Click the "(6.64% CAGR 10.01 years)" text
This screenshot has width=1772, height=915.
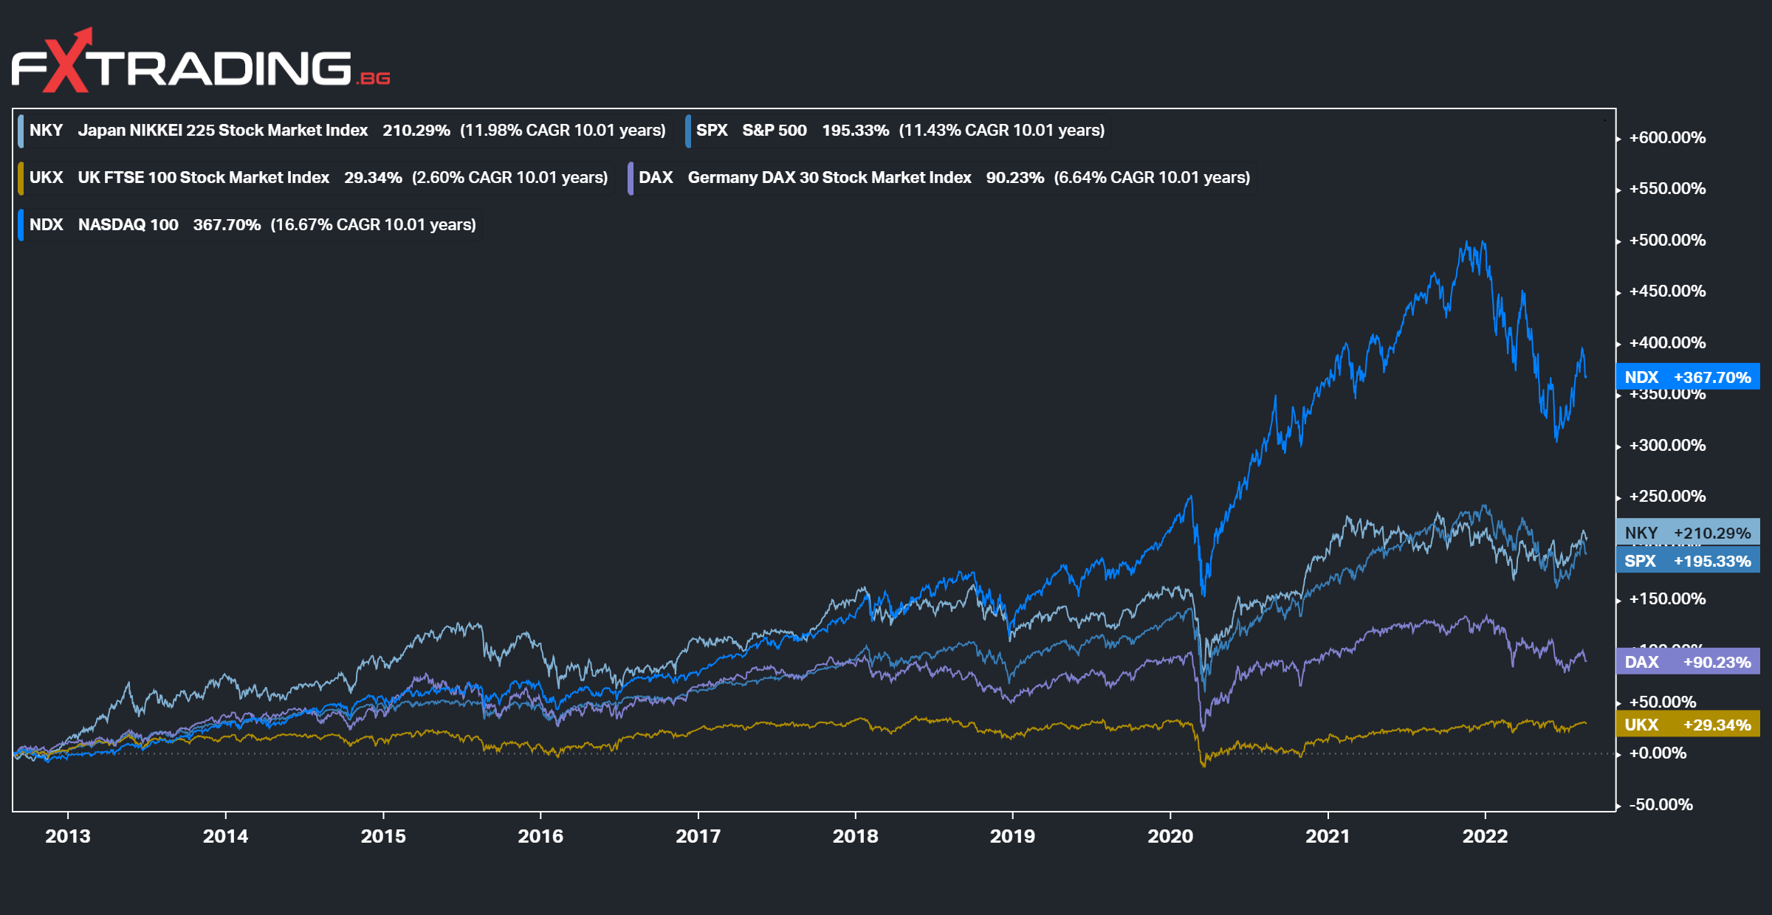(x=1153, y=178)
